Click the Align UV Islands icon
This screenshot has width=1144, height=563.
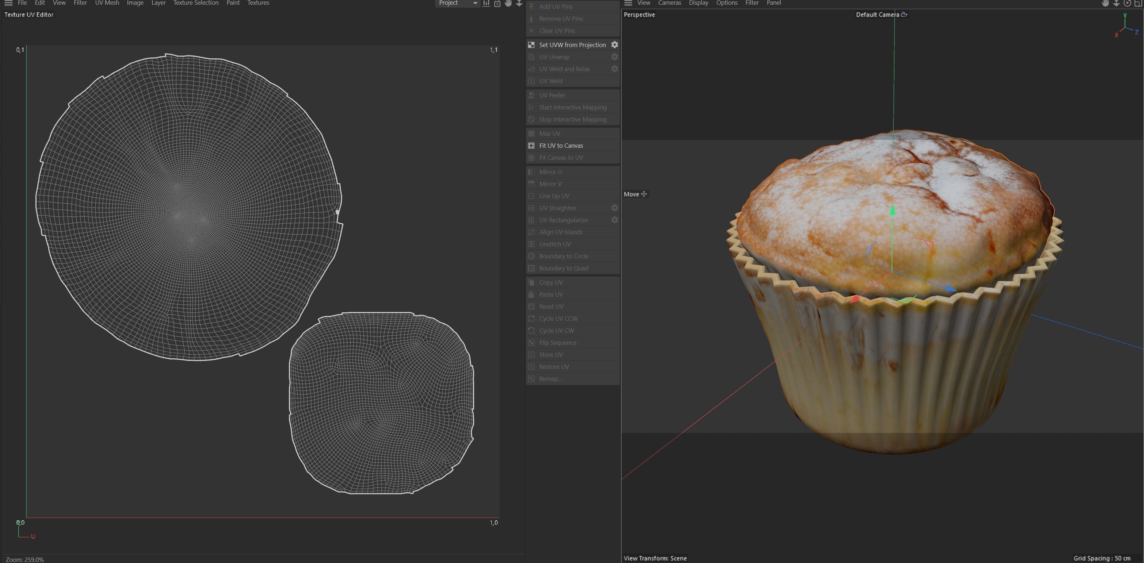pyautogui.click(x=531, y=232)
